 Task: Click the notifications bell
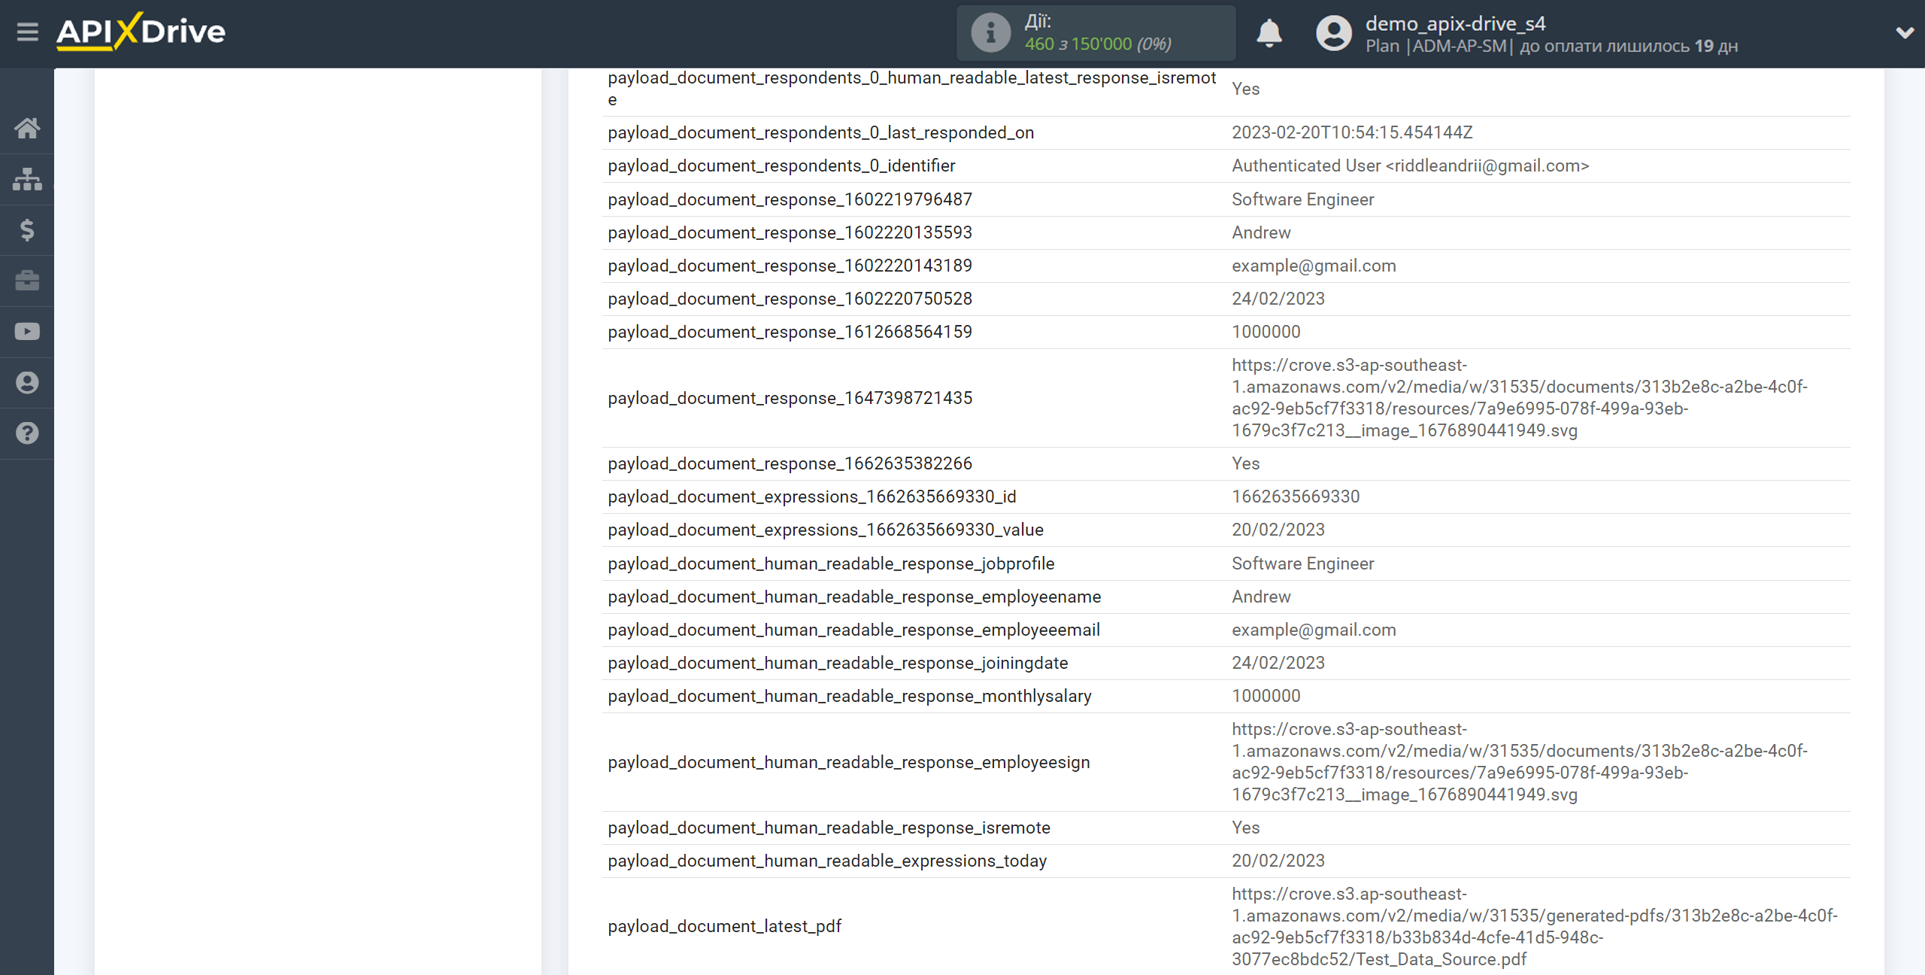1269,33
